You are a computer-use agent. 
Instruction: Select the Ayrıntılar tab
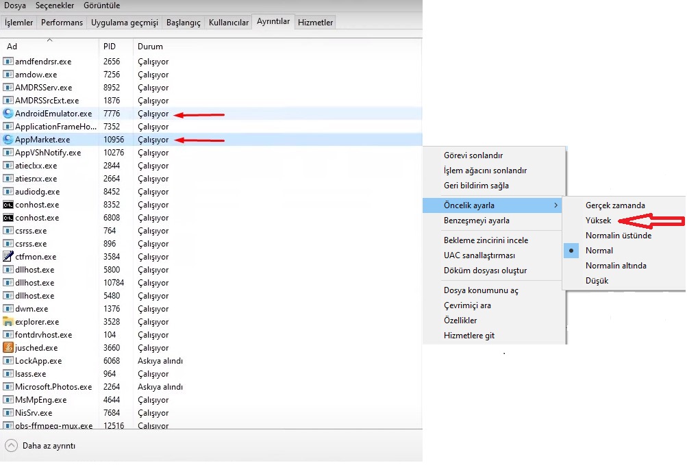click(x=273, y=21)
